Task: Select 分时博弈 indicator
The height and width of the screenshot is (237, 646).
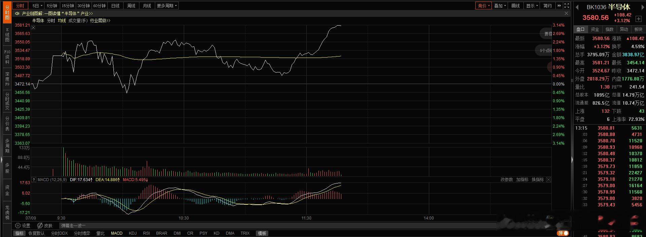Action: point(82,233)
